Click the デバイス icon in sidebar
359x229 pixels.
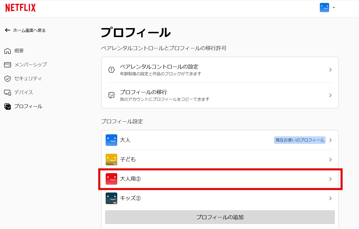coord(8,93)
